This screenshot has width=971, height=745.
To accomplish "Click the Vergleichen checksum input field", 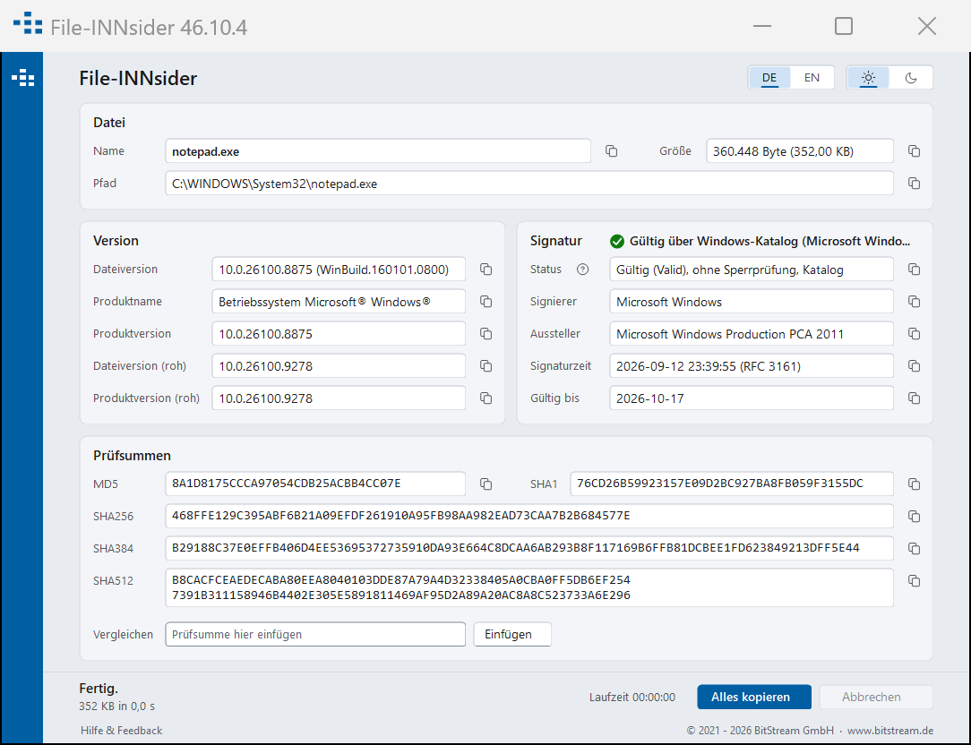I will tap(315, 634).
